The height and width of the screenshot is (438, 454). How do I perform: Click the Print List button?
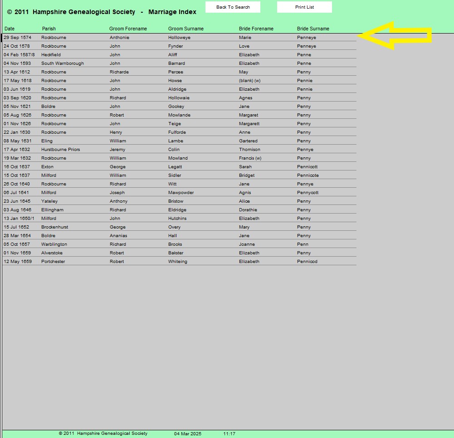(x=304, y=7)
